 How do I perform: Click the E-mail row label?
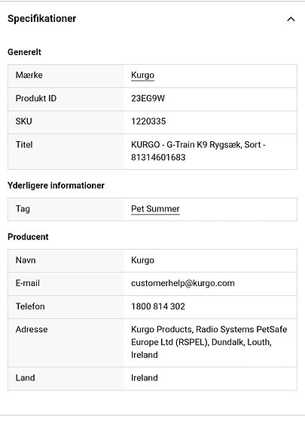click(x=28, y=283)
